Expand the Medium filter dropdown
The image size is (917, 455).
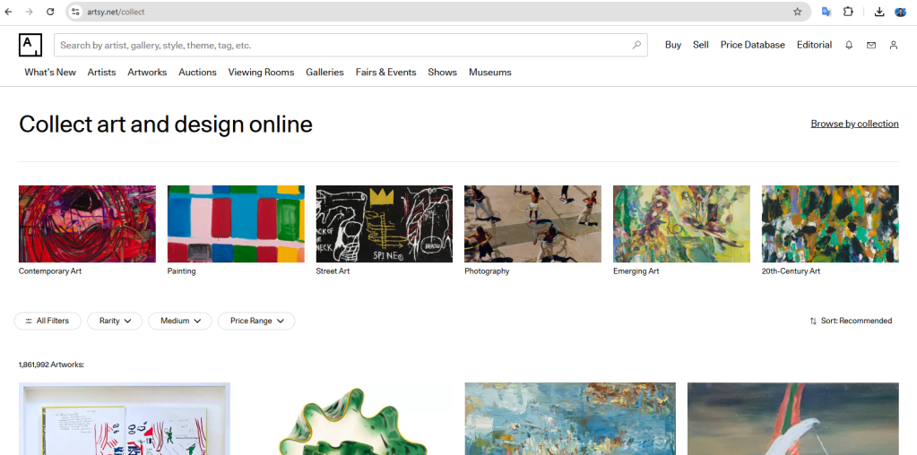pyautogui.click(x=180, y=321)
